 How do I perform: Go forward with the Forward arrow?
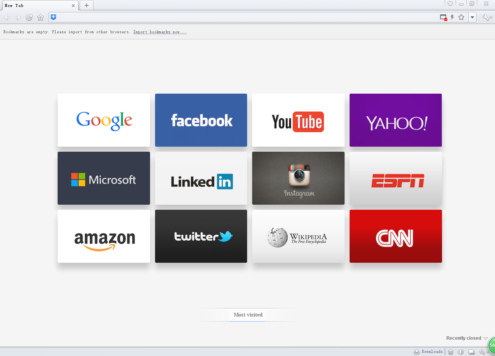[18, 17]
